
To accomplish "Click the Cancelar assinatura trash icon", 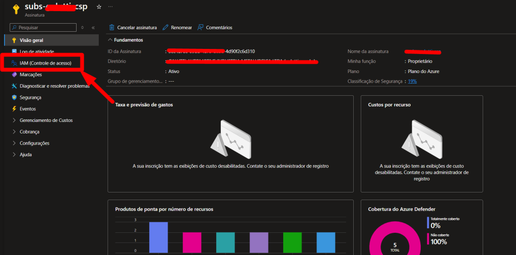I will click(x=112, y=27).
